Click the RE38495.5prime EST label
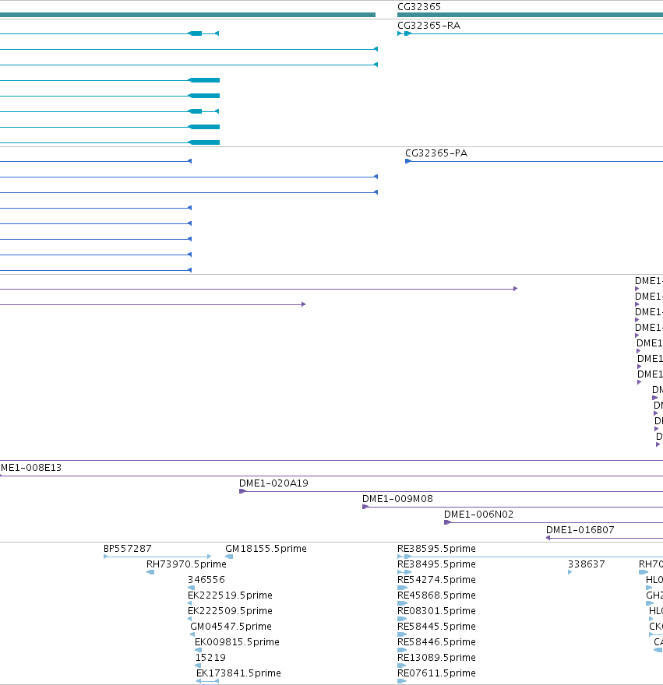 point(436,564)
